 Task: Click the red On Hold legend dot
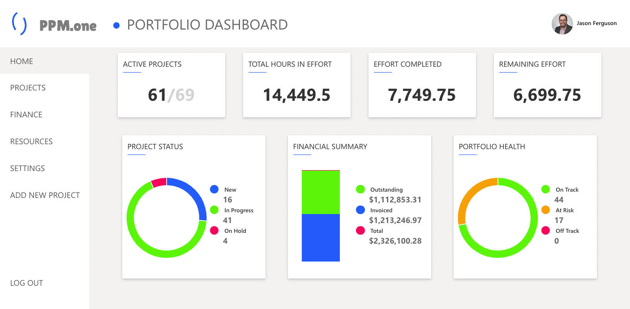coord(214,231)
